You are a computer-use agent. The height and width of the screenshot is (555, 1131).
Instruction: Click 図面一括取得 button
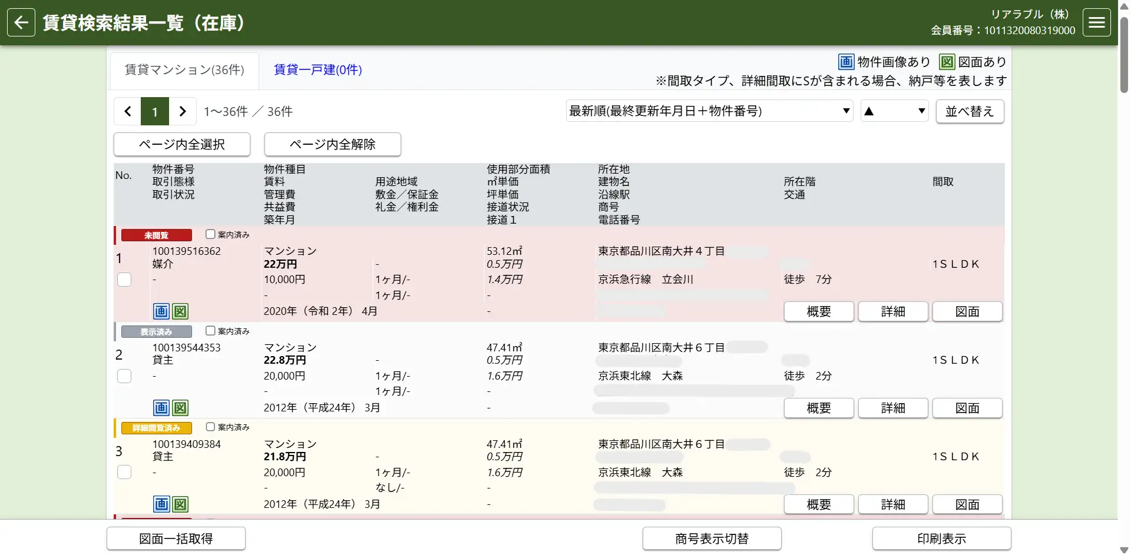click(176, 539)
